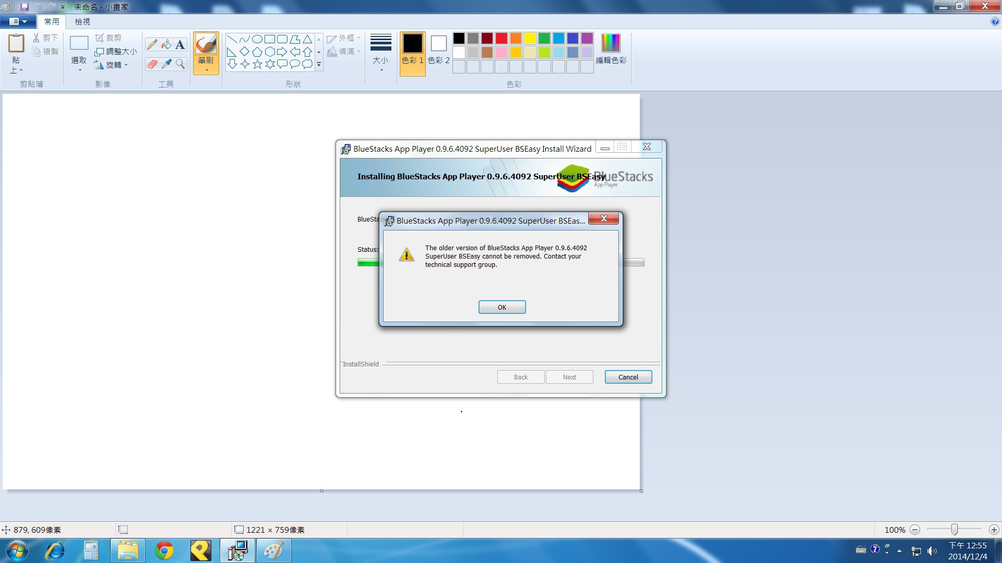
Task: Select the Eraser tool
Action: [x=152, y=64]
